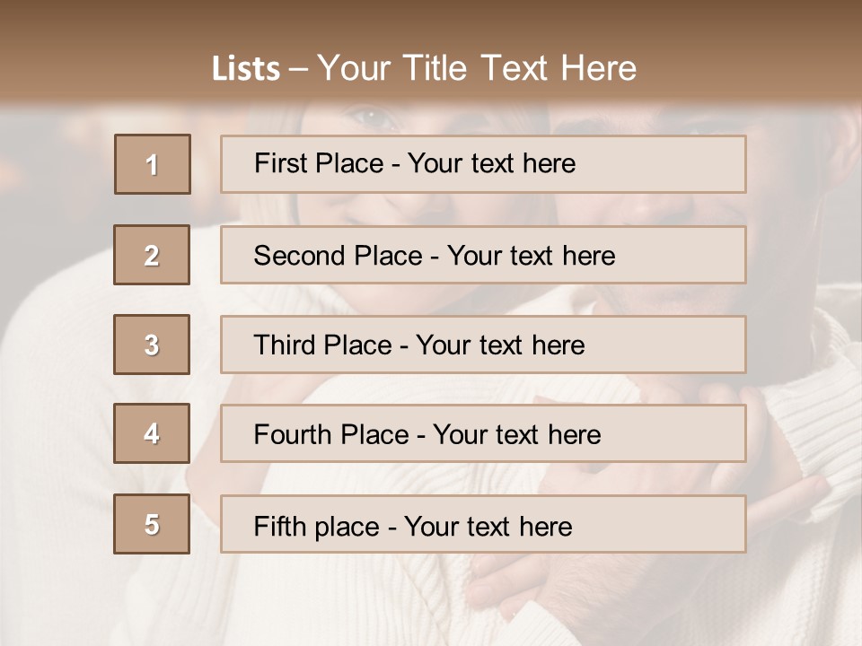Click the number 3 square

coord(152,345)
